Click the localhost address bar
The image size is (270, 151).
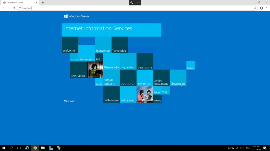pos(137,8)
